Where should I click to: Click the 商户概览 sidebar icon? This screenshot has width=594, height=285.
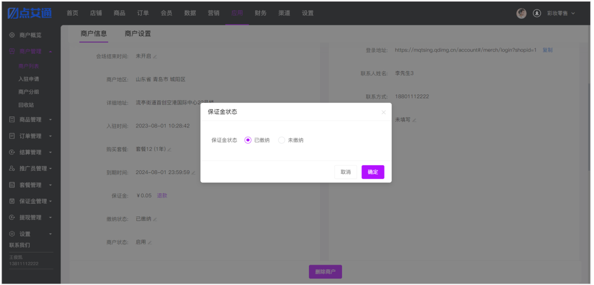pos(12,35)
